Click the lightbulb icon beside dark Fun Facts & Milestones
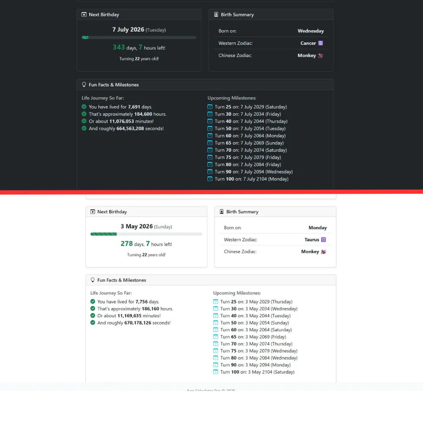Screen dimensions: 423x423 point(84,85)
